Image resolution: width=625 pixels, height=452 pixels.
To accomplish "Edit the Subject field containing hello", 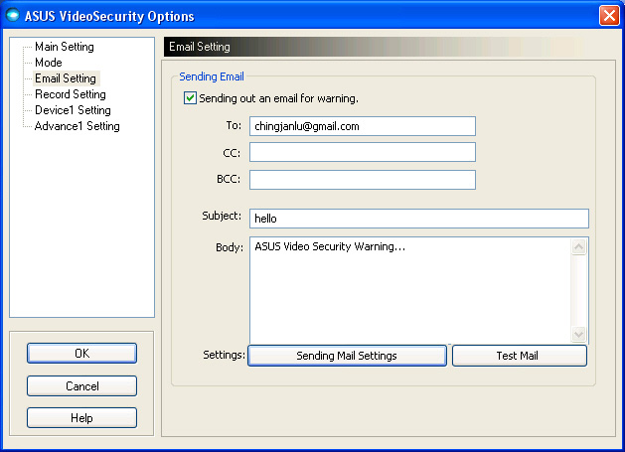I will point(419,219).
